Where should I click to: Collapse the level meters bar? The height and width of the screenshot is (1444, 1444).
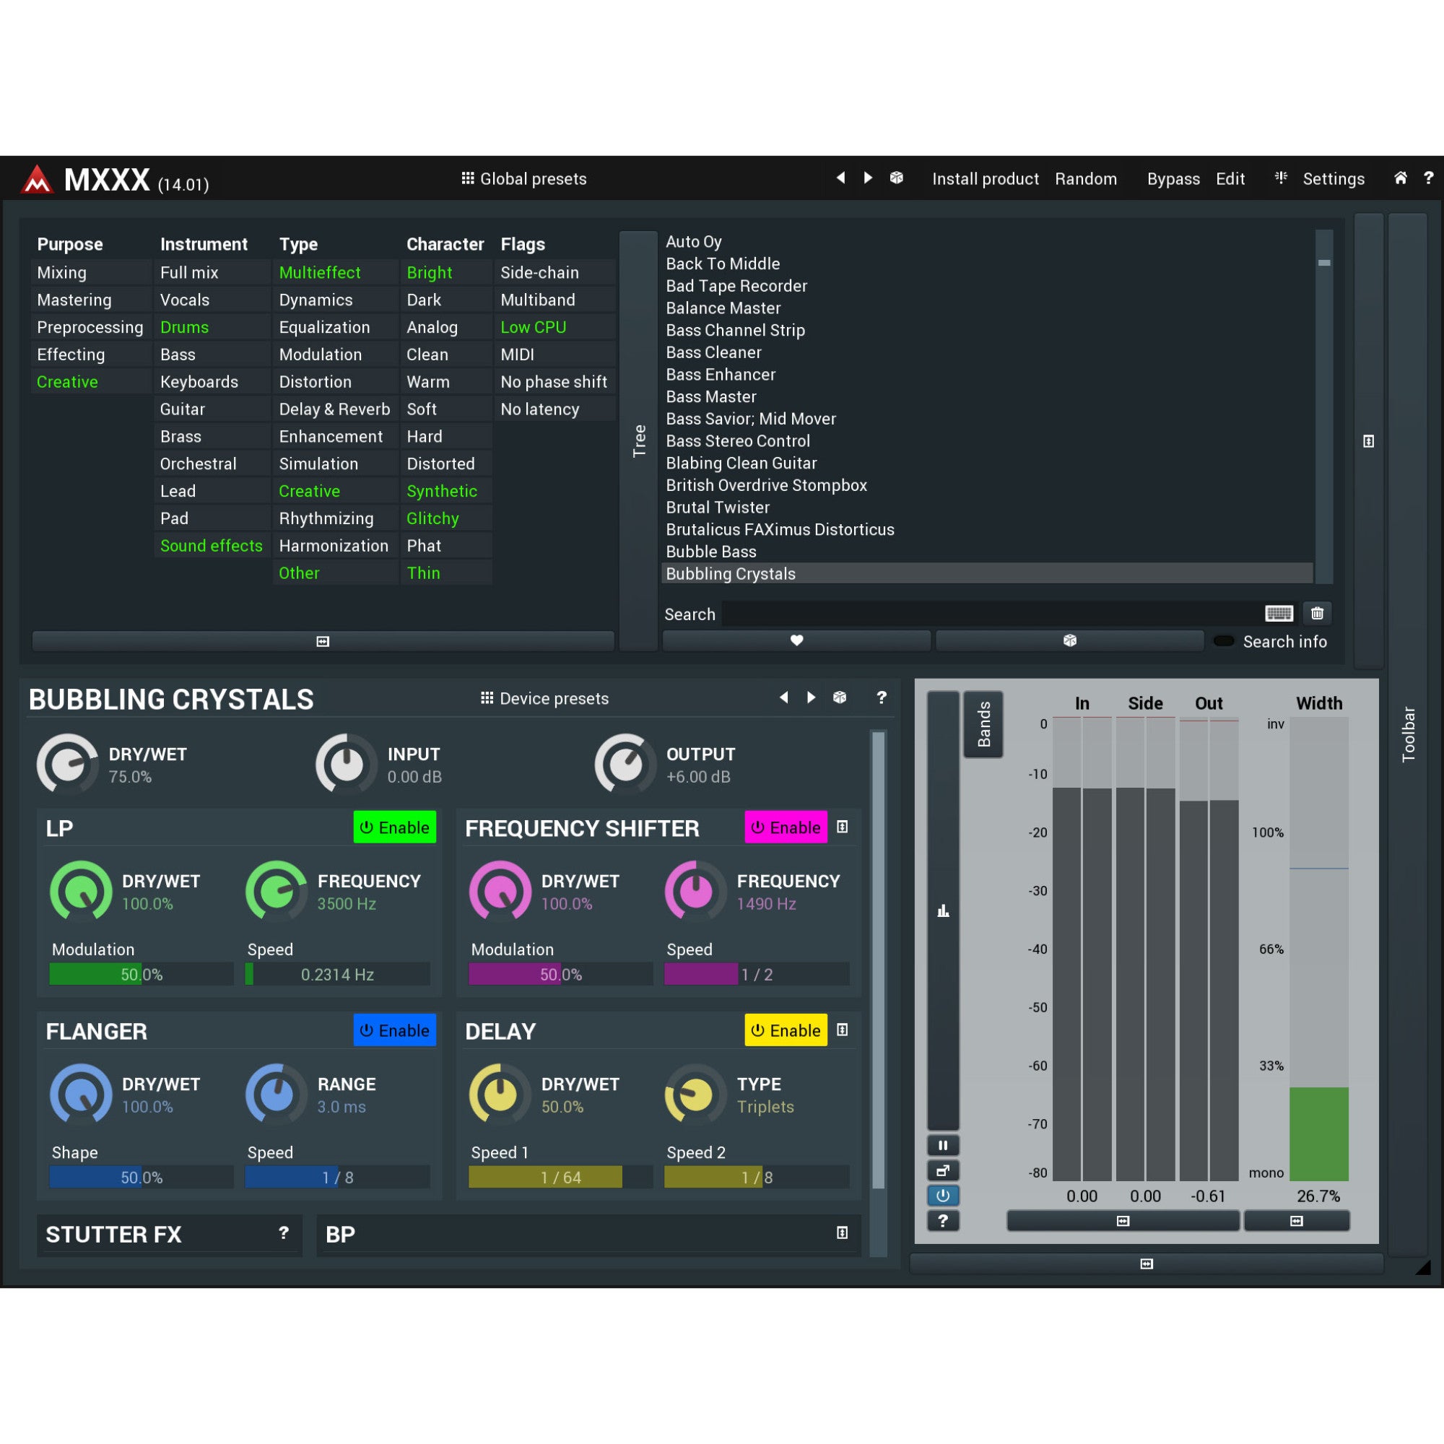(x=1123, y=1222)
